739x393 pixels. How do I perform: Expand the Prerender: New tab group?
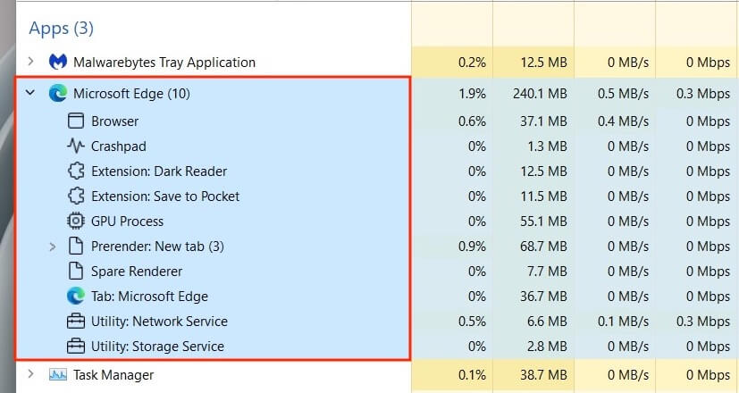[53, 246]
